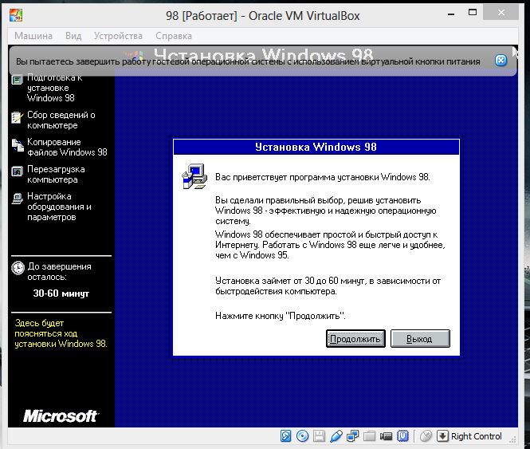
Task: Click the clock icon next to remaining time
Action: tap(18, 268)
